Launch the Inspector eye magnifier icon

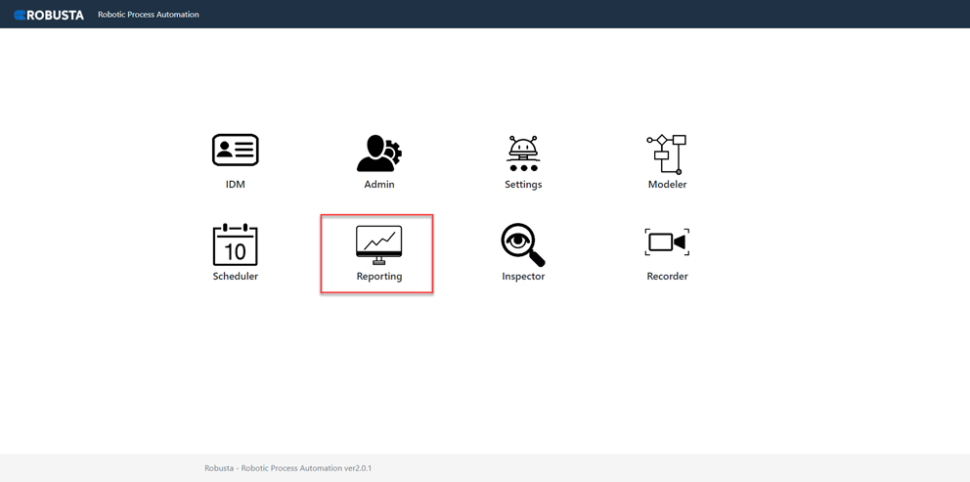pos(523,245)
